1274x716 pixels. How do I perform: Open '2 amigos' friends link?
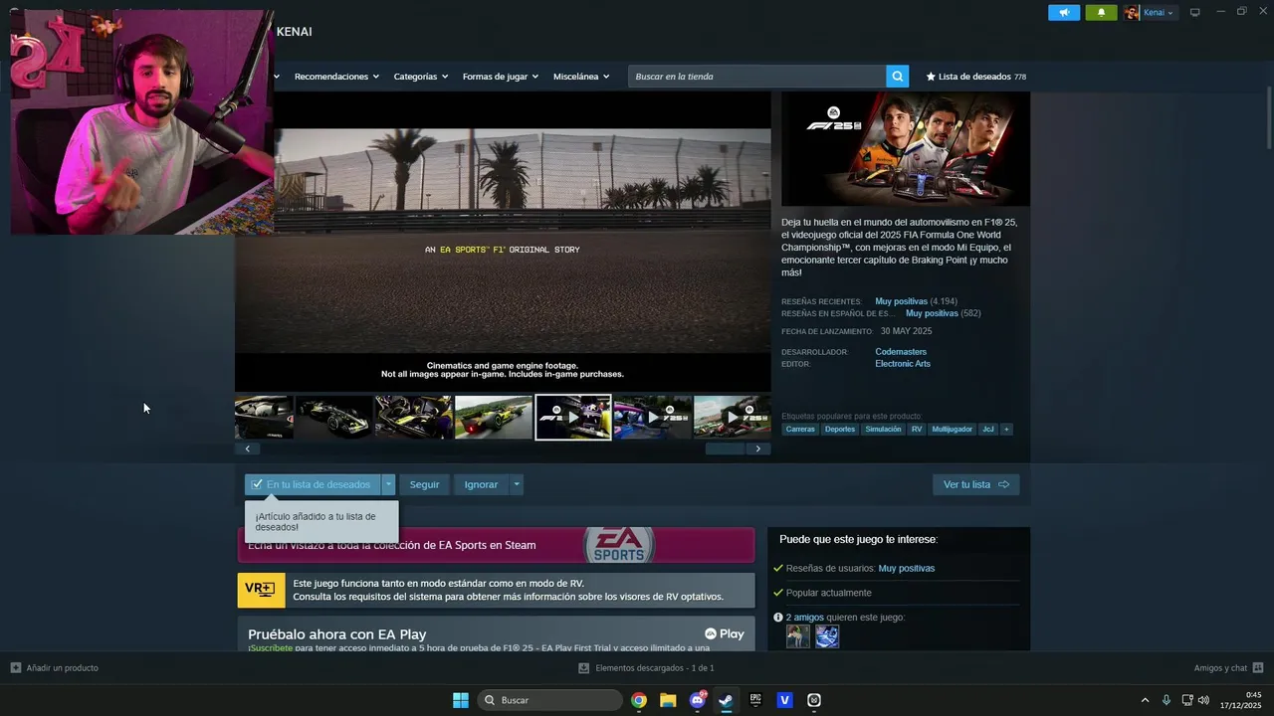pyautogui.click(x=804, y=618)
